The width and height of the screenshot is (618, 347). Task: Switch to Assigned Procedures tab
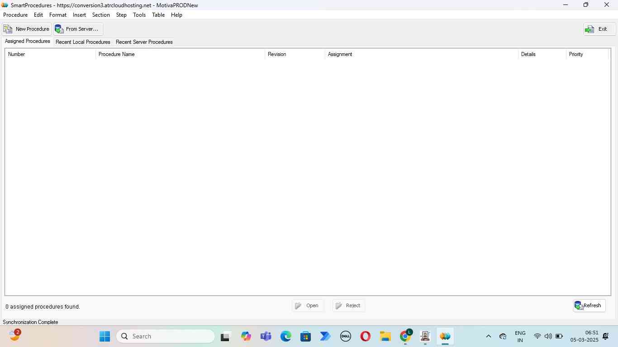point(28,41)
